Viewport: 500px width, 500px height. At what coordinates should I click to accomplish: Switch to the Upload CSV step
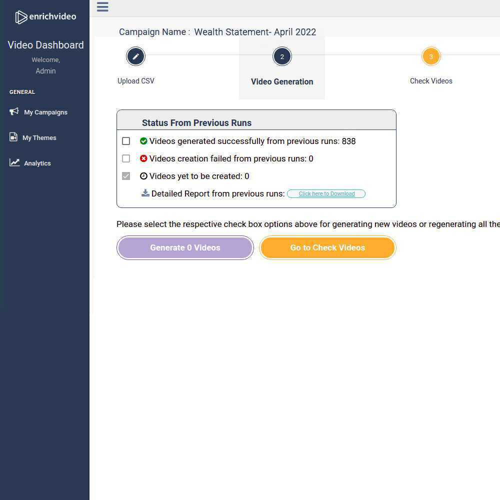pyautogui.click(x=135, y=80)
